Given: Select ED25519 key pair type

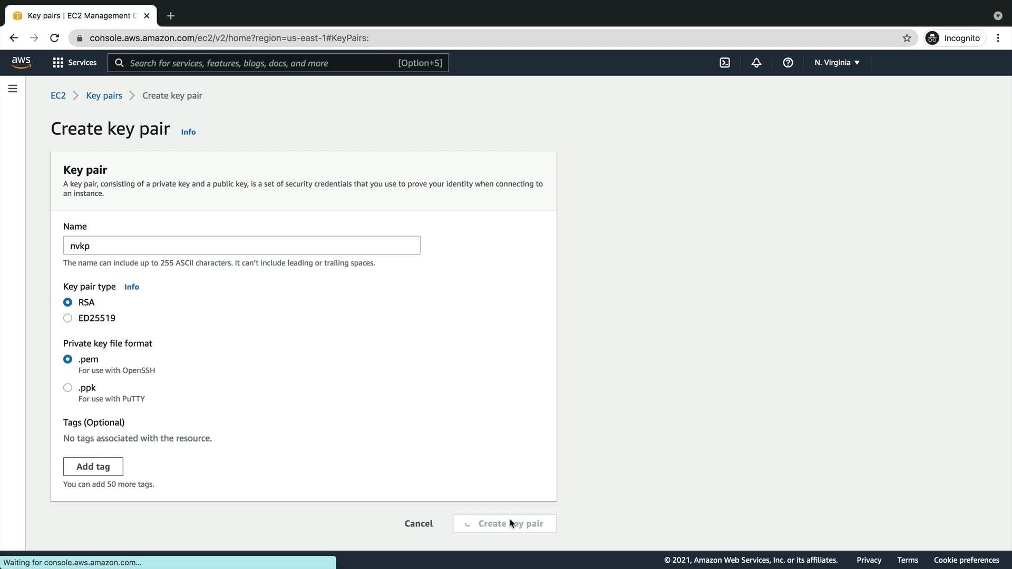Looking at the screenshot, I should (x=67, y=318).
